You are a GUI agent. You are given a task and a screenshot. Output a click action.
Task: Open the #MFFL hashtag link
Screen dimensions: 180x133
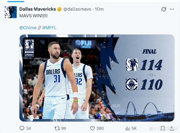pyautogui.click(x=49, y=28)
